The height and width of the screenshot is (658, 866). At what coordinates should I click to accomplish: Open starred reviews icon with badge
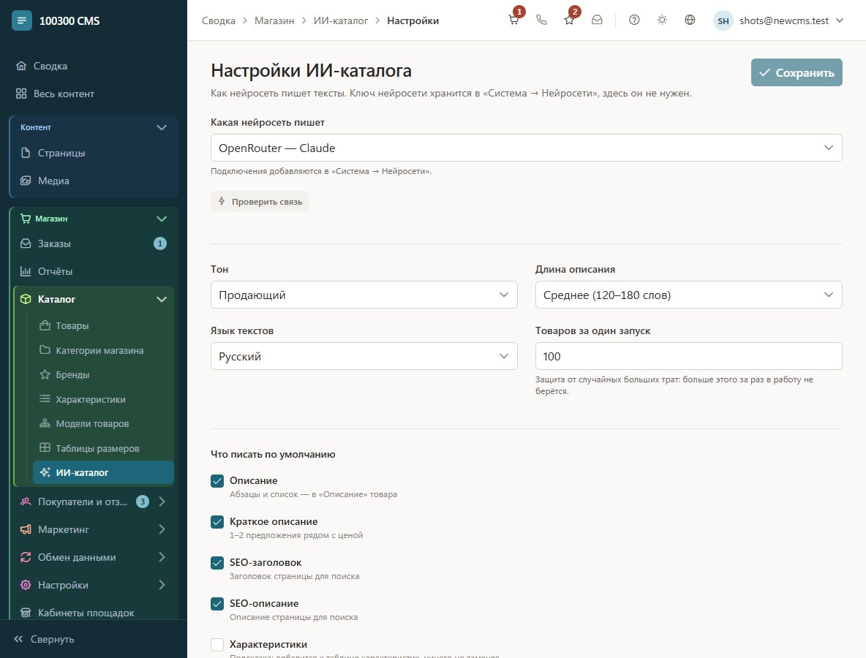(x=569, y=20)
